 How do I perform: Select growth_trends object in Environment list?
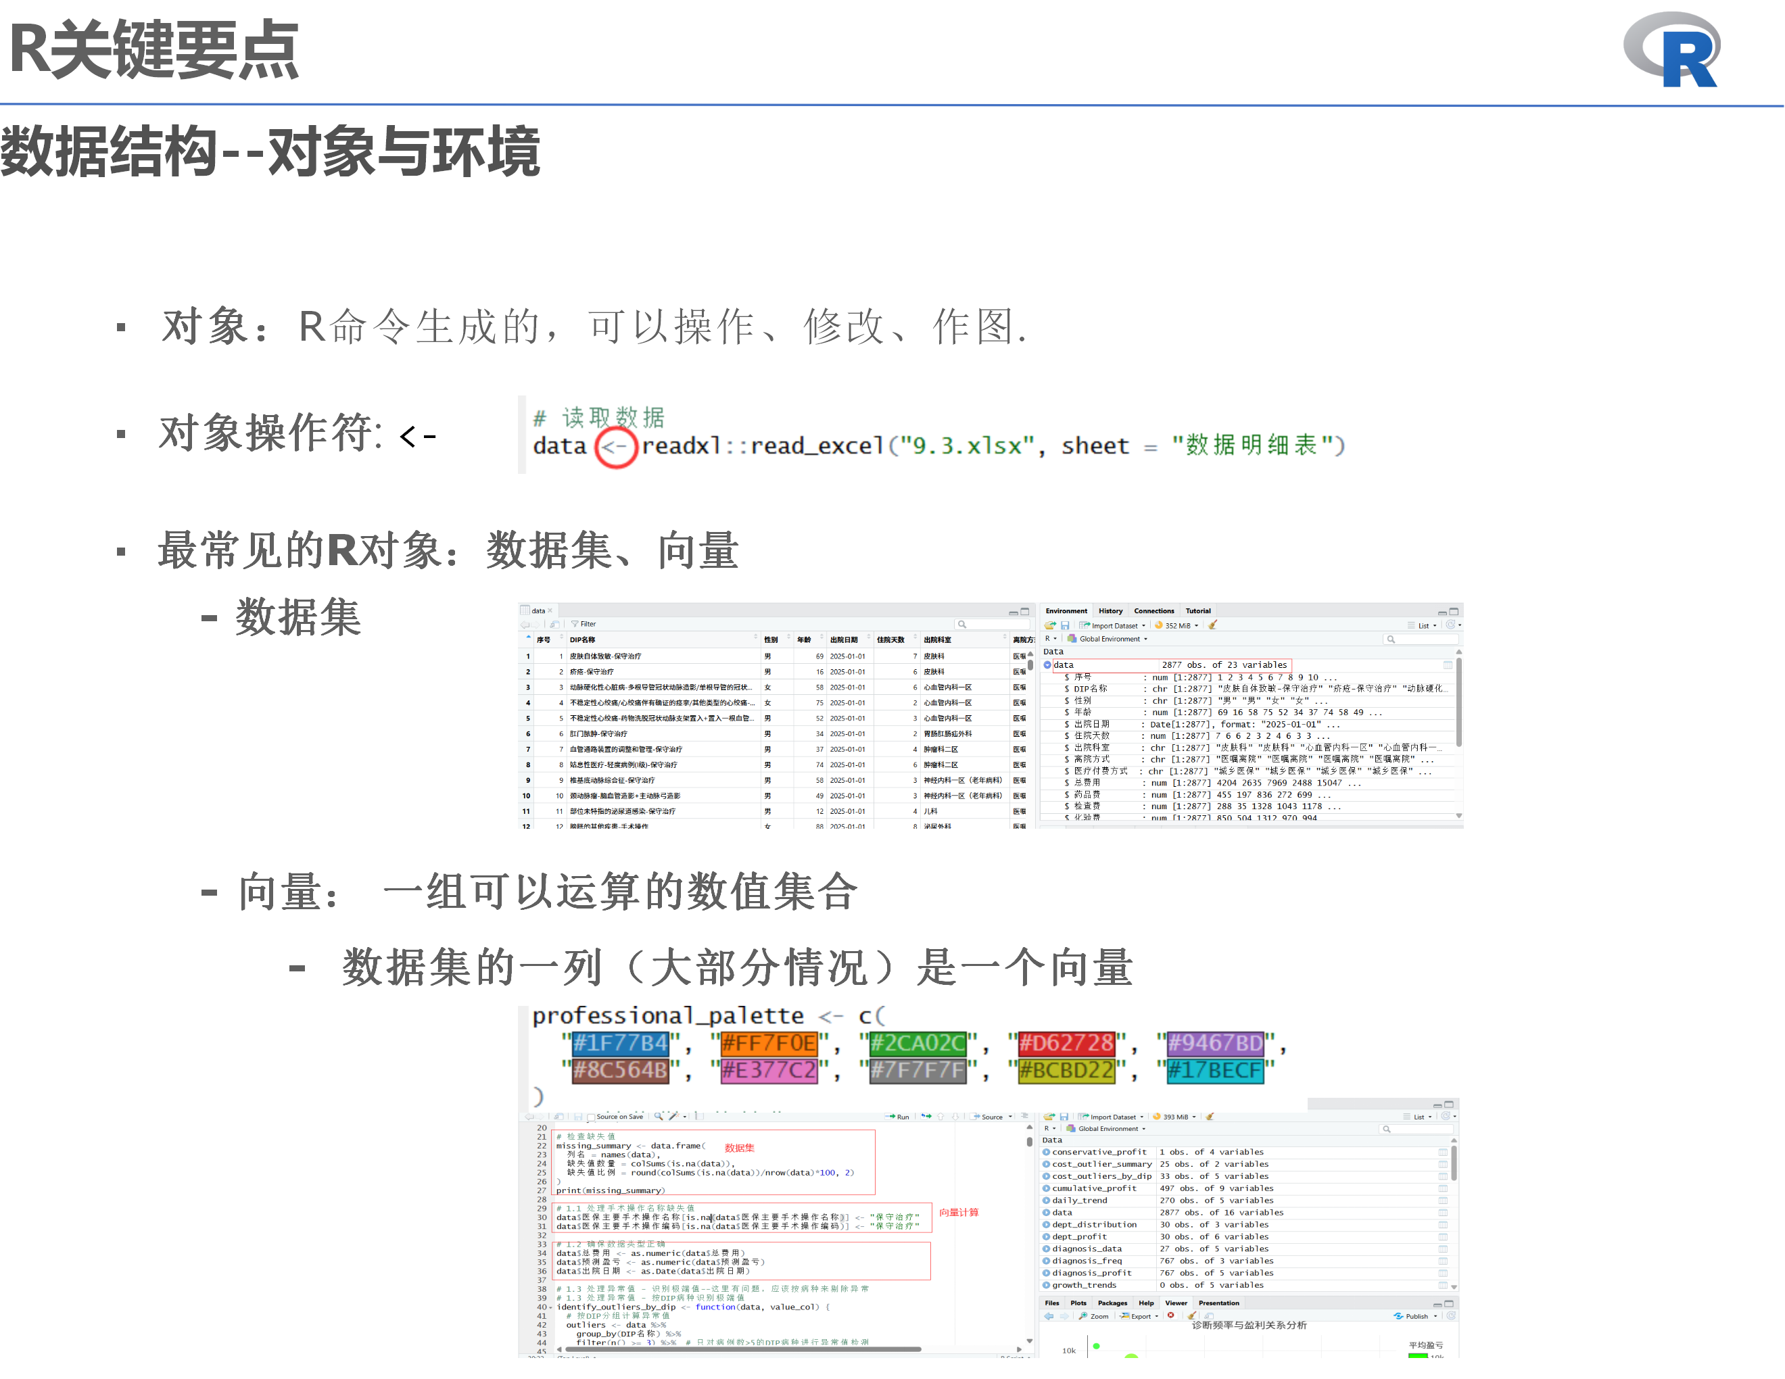tap(1085, 1286)
